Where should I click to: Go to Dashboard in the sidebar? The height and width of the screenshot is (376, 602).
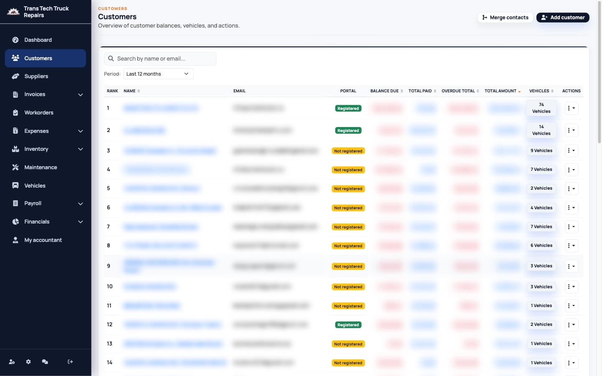[46, 40]
